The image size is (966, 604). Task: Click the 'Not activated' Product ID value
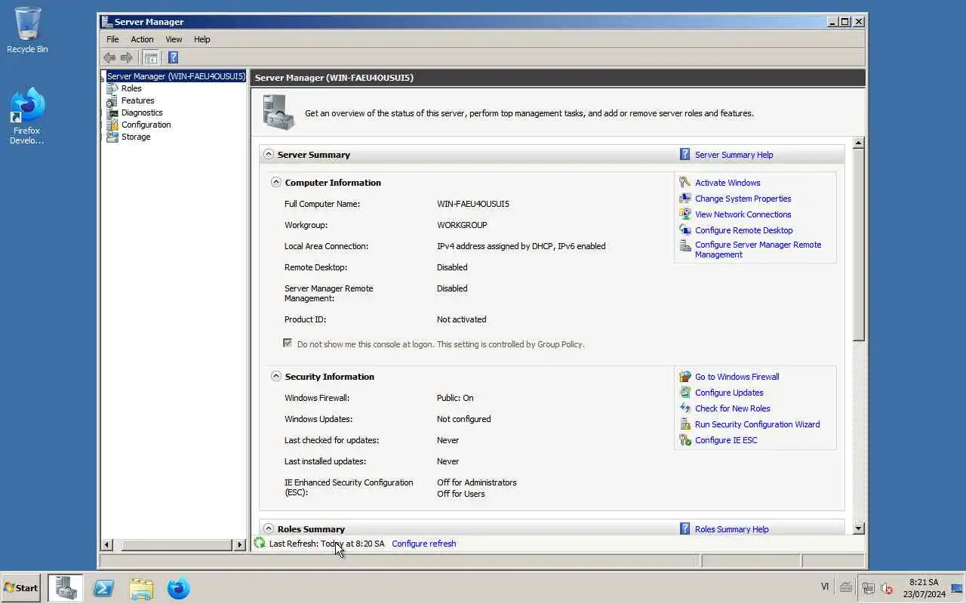[461, 319]
